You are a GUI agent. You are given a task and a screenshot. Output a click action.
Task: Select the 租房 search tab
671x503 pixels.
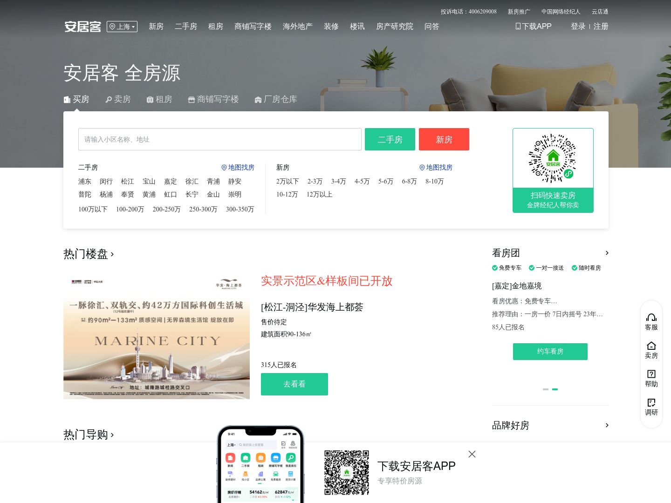[x=159, y=99]
